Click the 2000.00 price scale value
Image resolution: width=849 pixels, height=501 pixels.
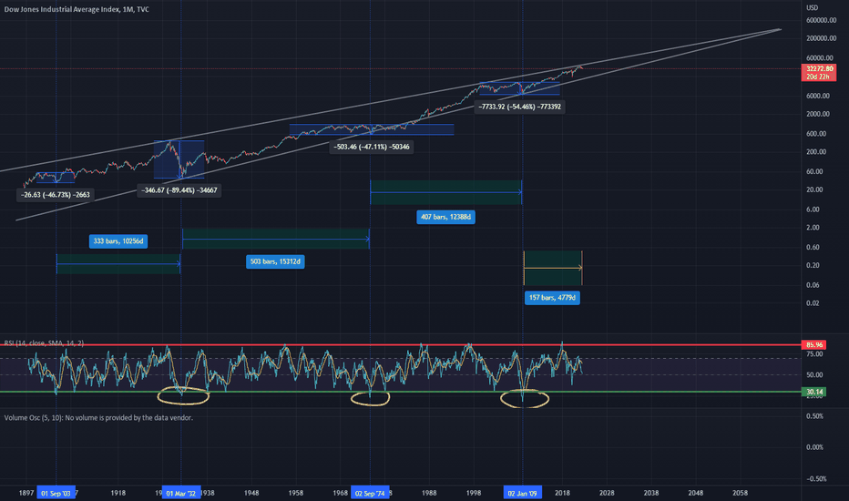pos(818,114)
